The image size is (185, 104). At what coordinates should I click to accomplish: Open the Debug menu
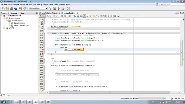click(x=40, y=5)
